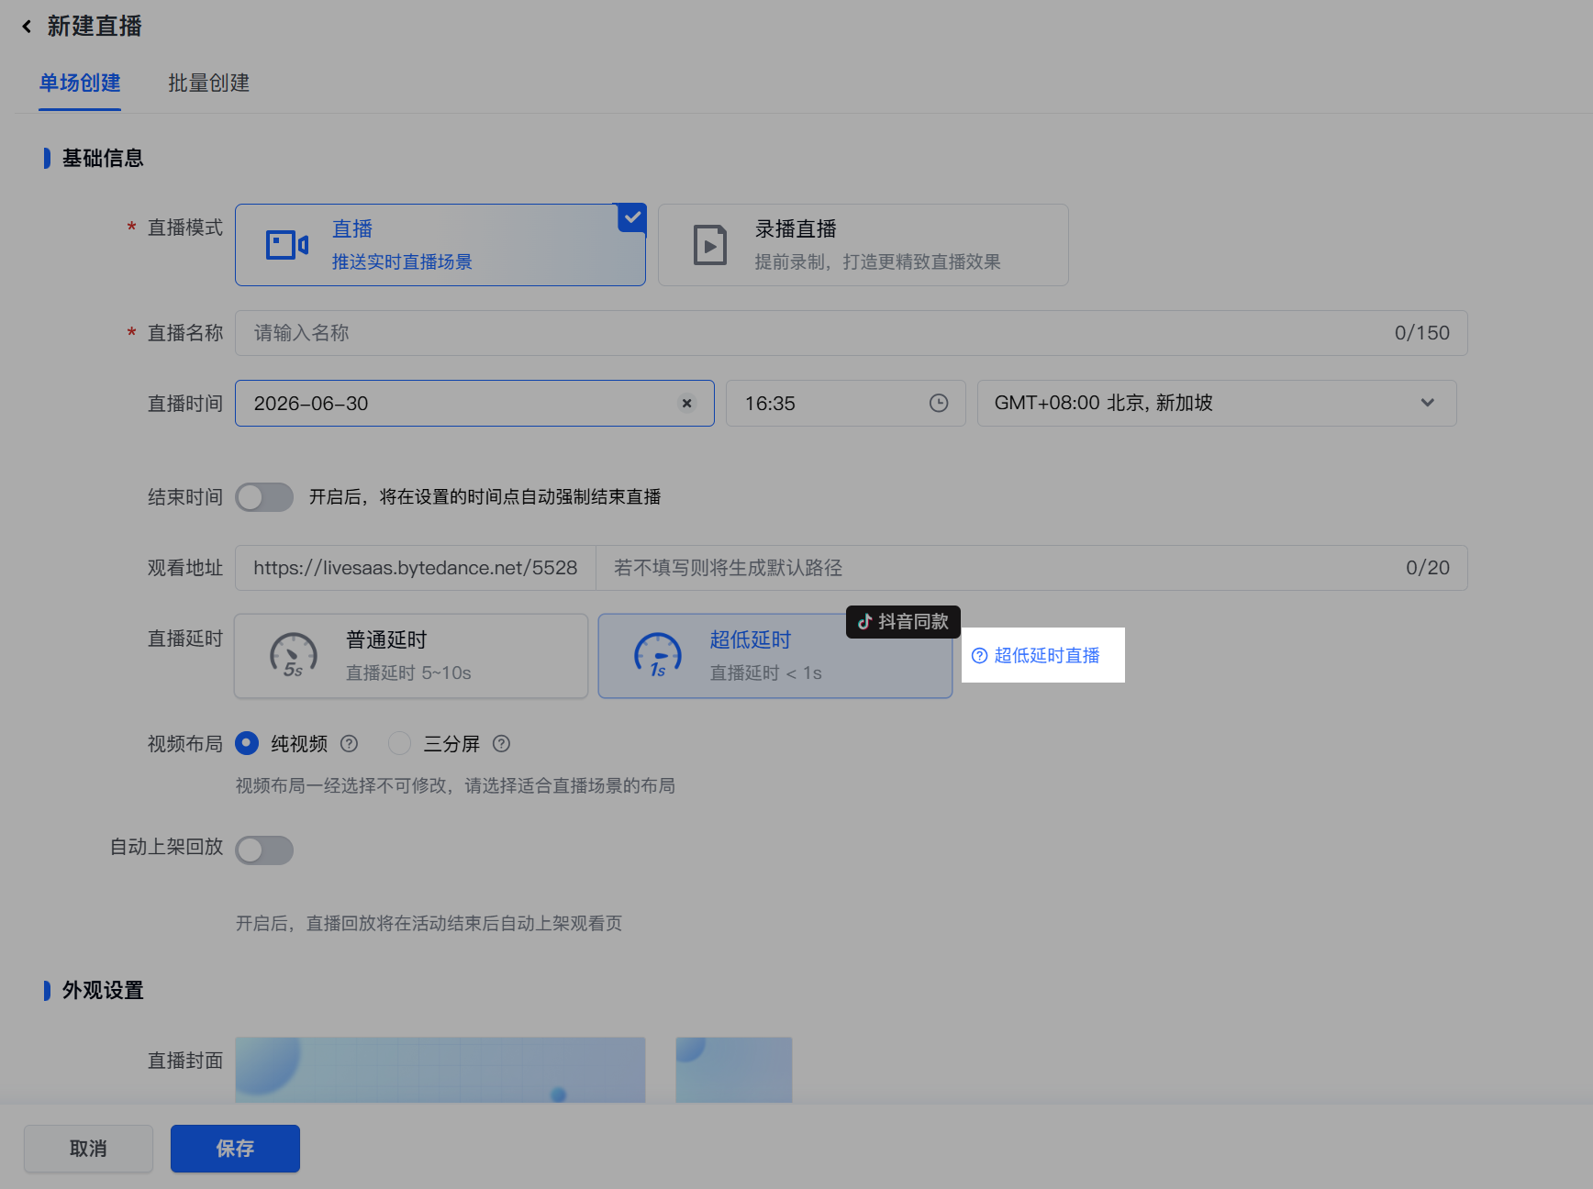Click the https://livesaas.bytedance.net/5528 prefix text
The image size is (1593, 1189).
(416, 568)
